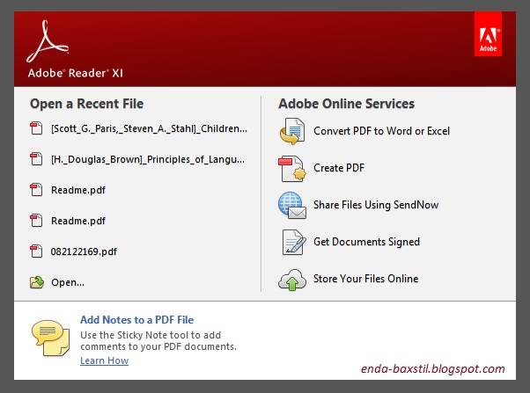Click the SendNow globe envelope icon
This screenshot has height=393, width=530.
pos(292,205)
